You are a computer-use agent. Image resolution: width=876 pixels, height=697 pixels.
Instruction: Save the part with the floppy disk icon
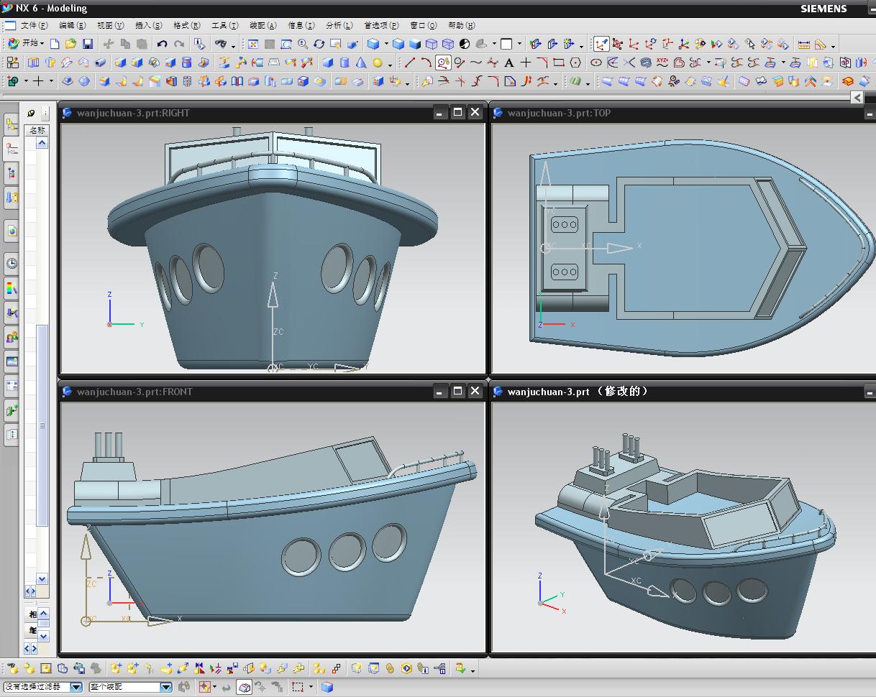pyautogui.click(x=88, y=44)
